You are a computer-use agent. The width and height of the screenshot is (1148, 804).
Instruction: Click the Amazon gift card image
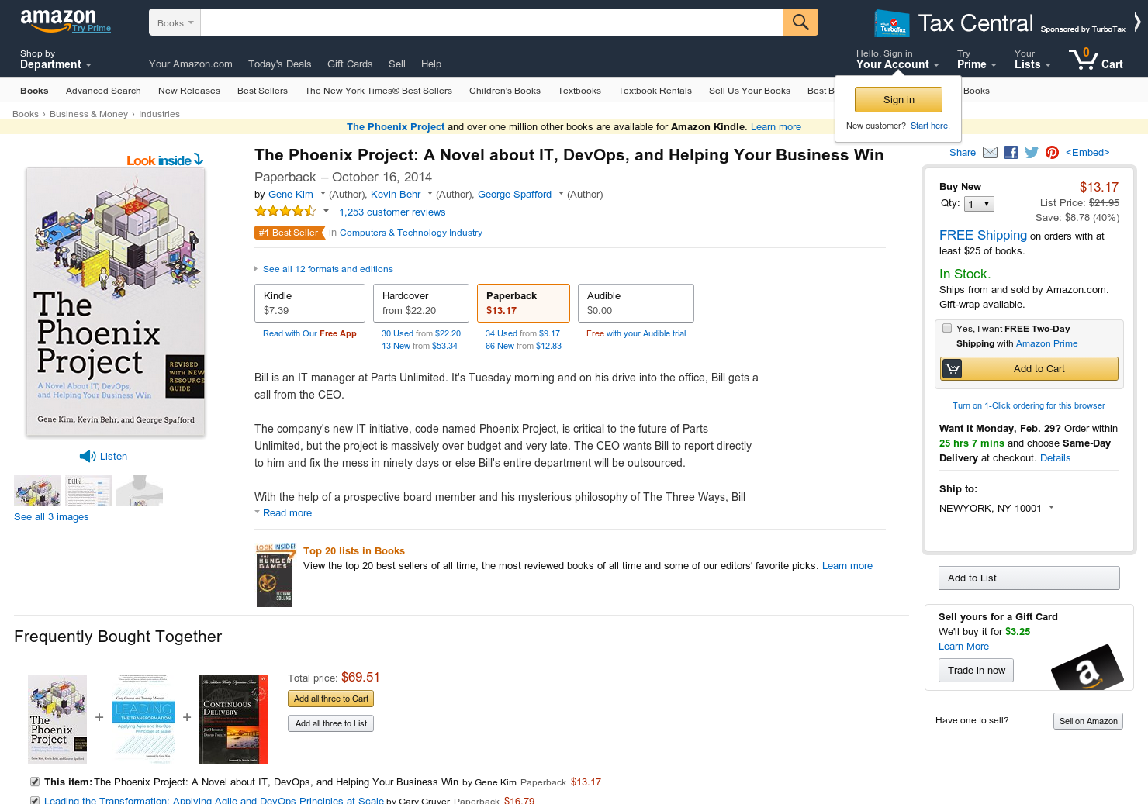coord(1087,668)
